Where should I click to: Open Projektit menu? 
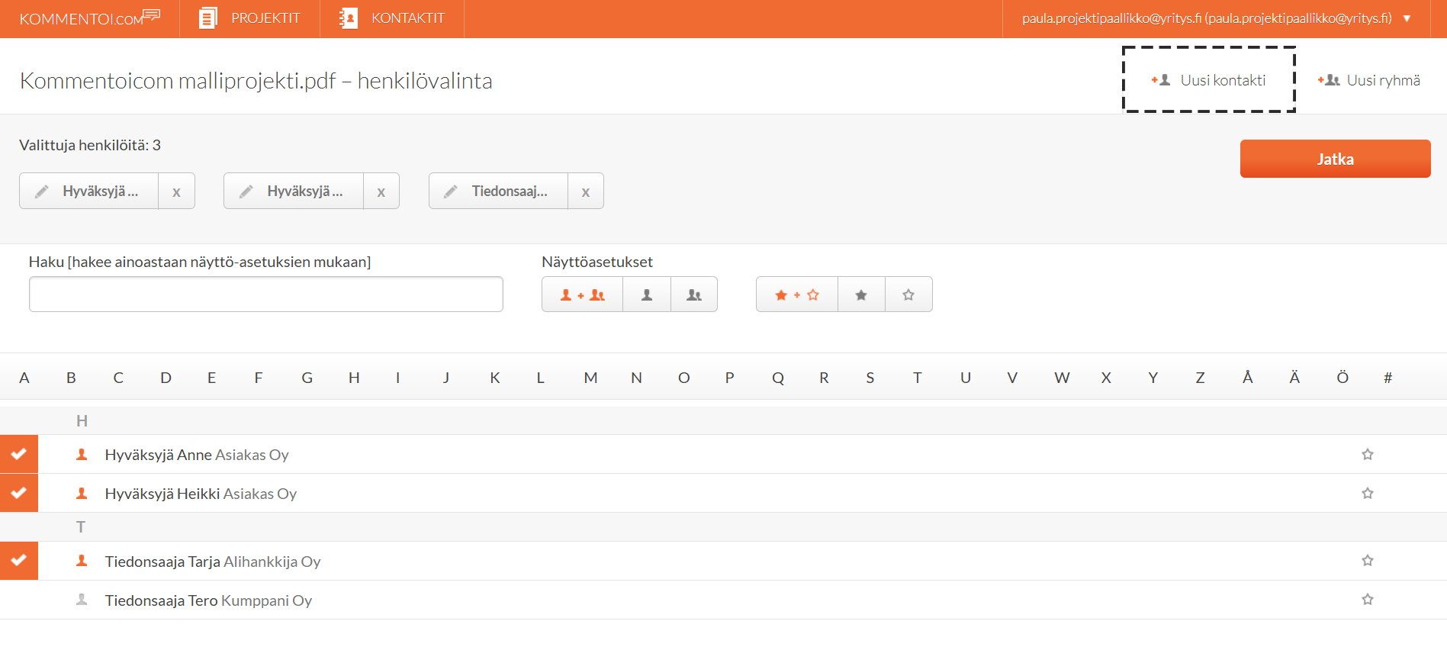[x=249, y=18]
